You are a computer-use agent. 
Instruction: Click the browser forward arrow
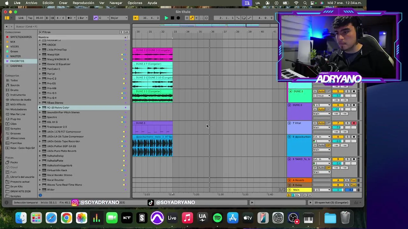[x=12, y=26]
